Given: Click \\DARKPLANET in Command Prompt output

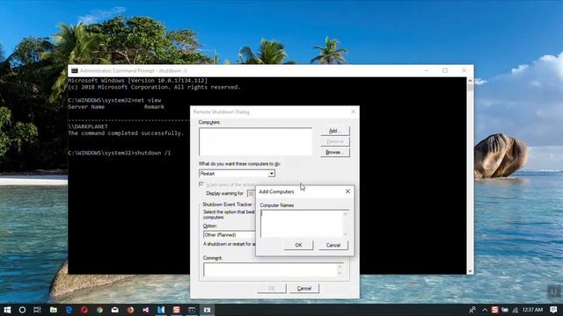Looking at the screenshot, I should click(x=88, y=126).
